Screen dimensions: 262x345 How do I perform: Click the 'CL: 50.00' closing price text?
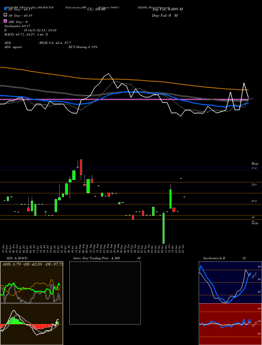(x=96, y=9)
